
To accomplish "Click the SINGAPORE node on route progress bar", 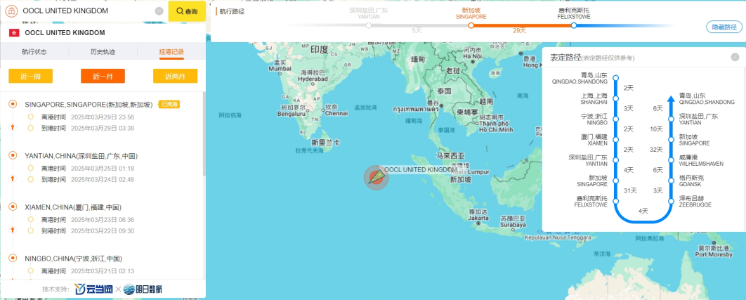I will point(471,26).
